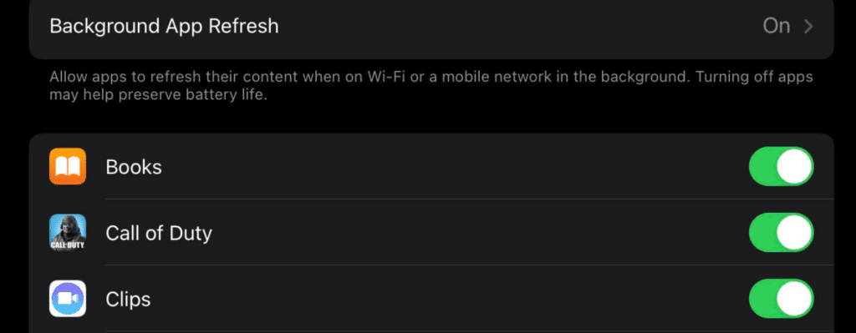
Task: Click empty space in the Books row
Action: (453, 166)
